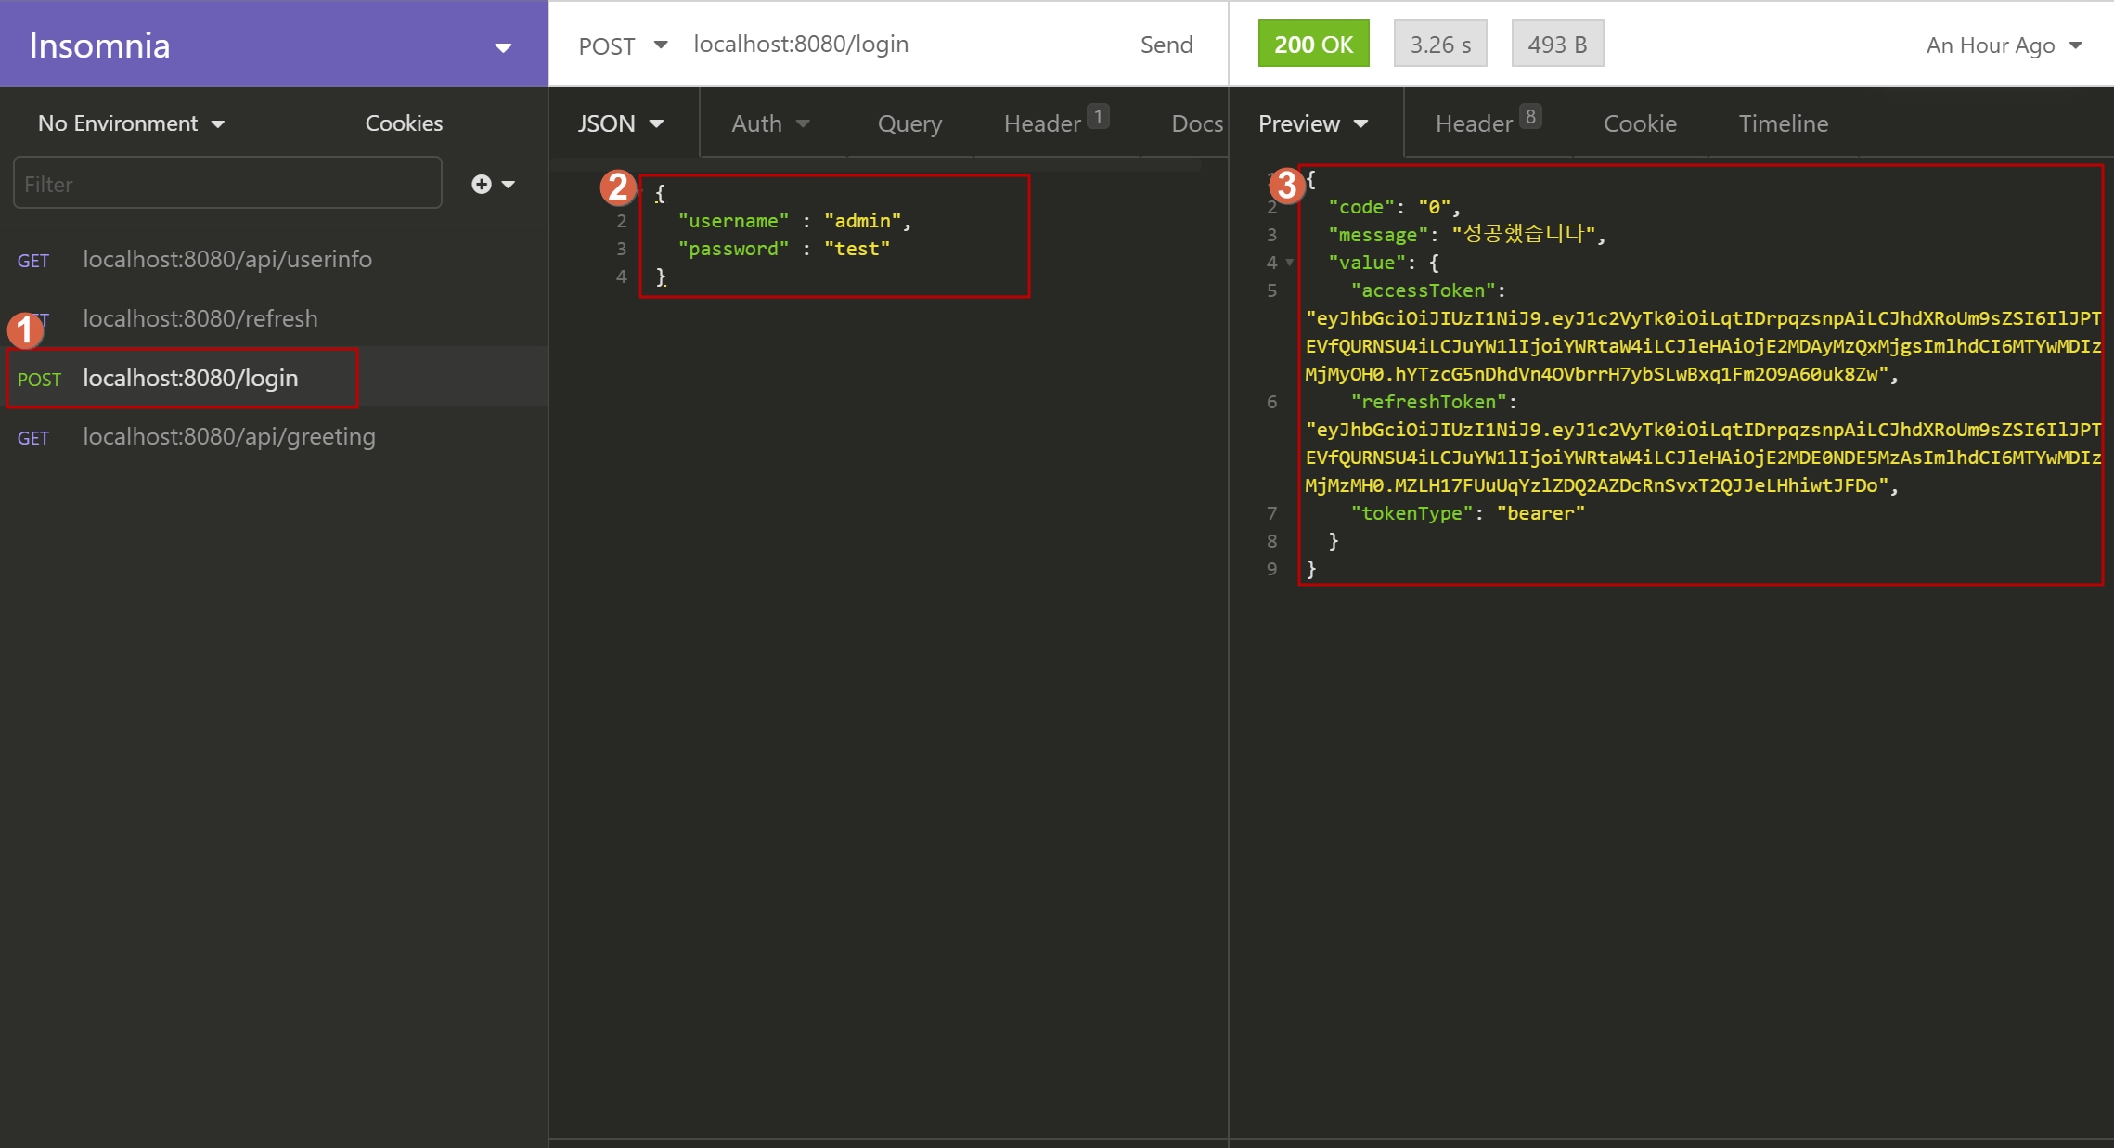2114x1148 pixels.
Task: Select GET localhost:8080/api/userinfo request
Action: point(274,259)
